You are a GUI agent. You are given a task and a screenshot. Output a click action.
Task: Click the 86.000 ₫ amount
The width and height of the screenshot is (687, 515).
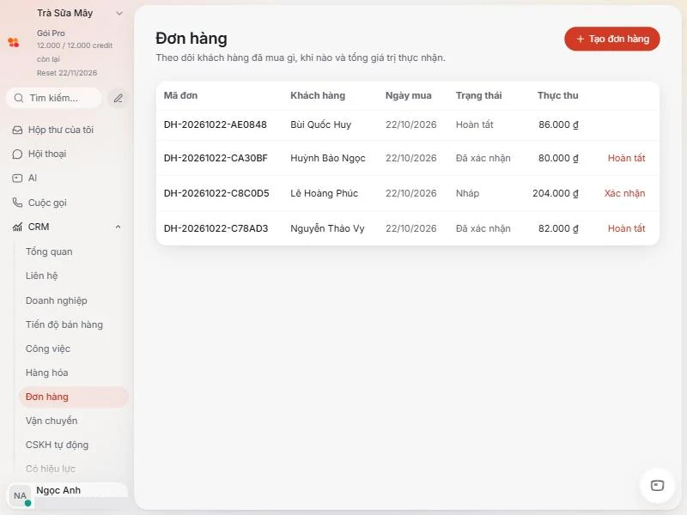click(x=558, y=124)
